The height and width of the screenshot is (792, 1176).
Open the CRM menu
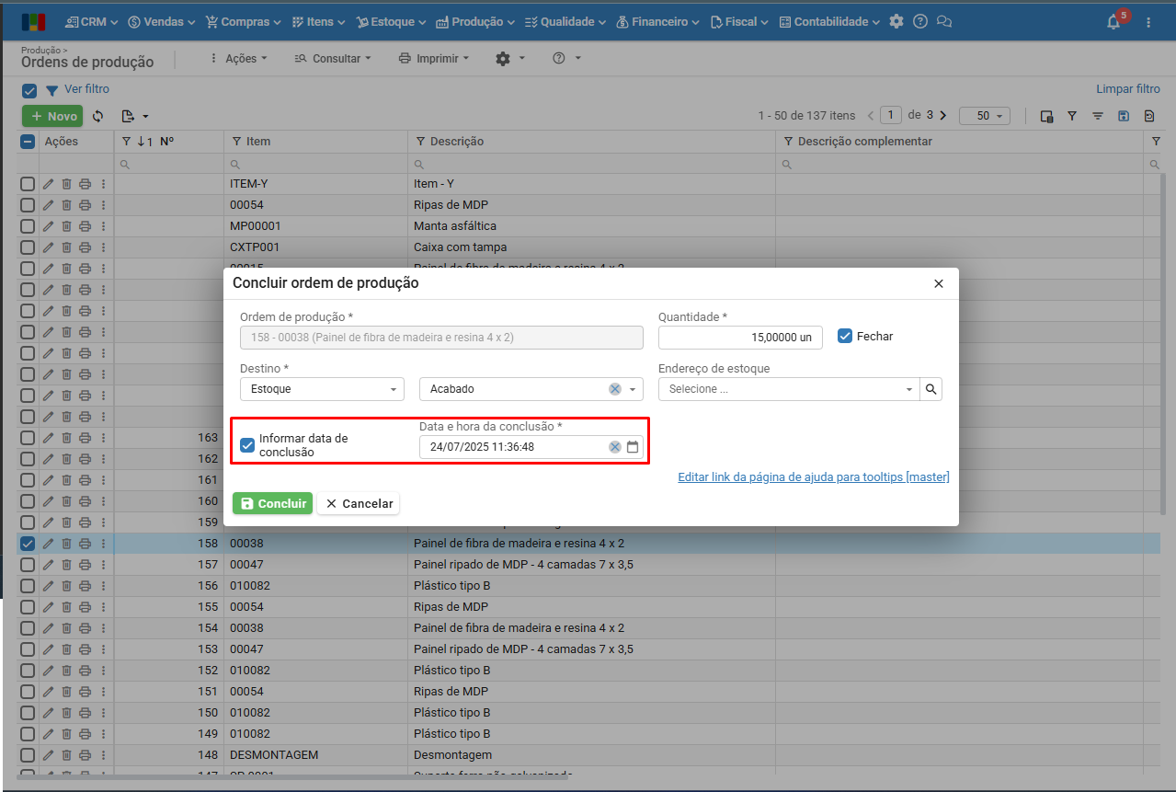point(92,21)
